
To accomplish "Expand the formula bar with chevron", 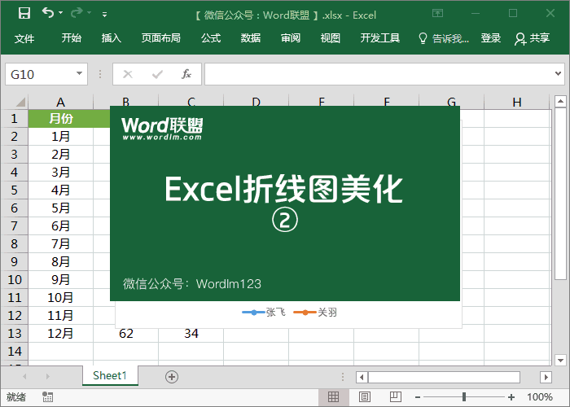I will click(558, 74).
